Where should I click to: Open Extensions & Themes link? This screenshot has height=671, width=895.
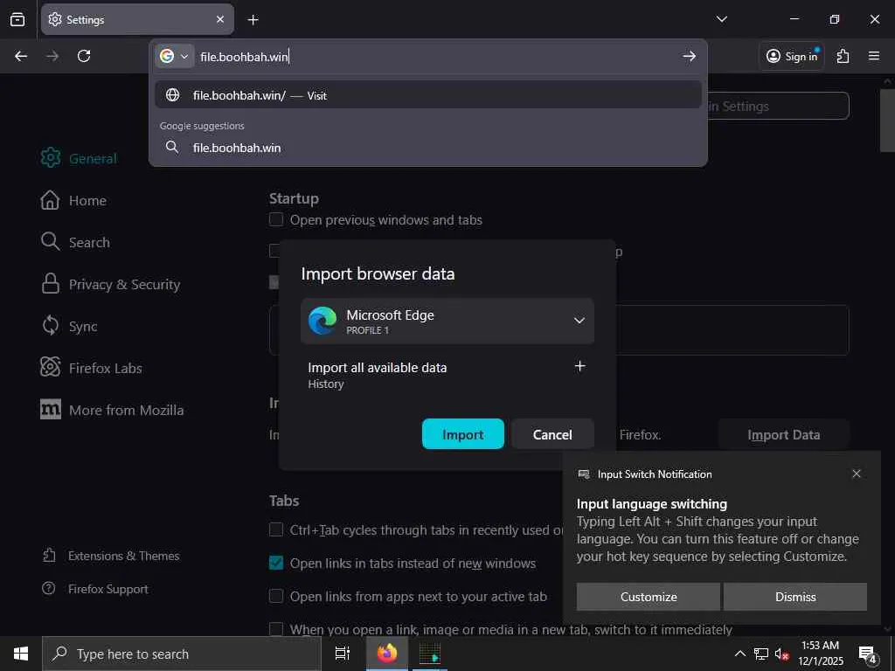111,556
